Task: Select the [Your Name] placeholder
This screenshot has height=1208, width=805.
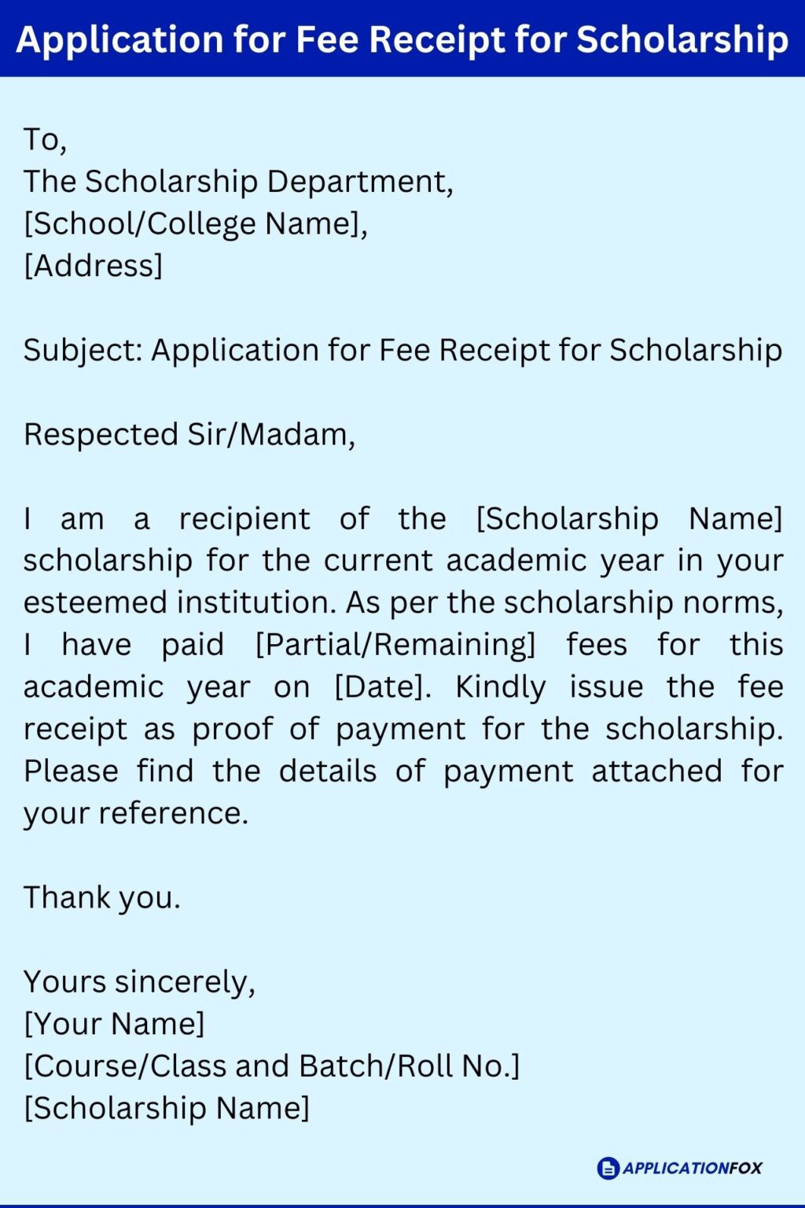Action: pyautogui.click(x=114, y=1024)
